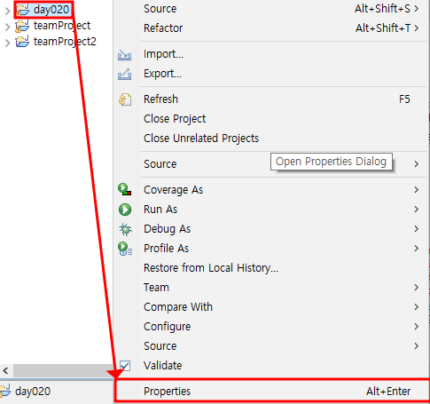Open submenu arrow for Compare With

(x=416, y=307)
